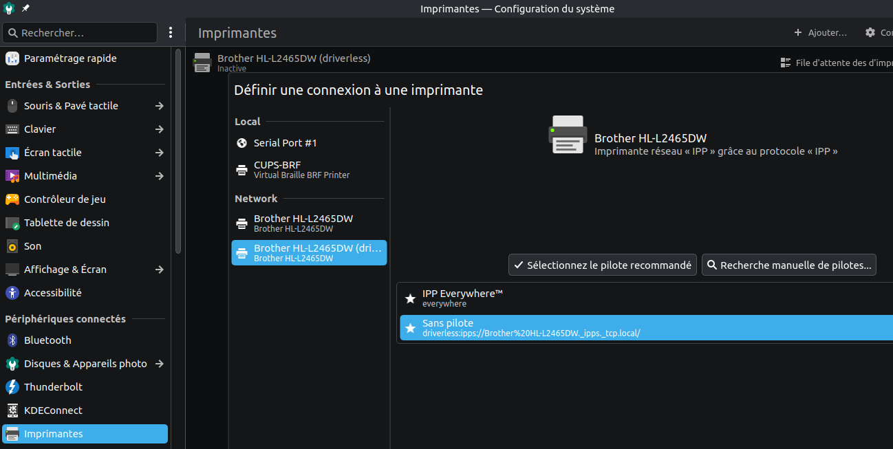Screen dimensions: 893x449
Task: Click the Disques & Appareils photo icon
Action: pyautogui.click(x=12, y=364)
